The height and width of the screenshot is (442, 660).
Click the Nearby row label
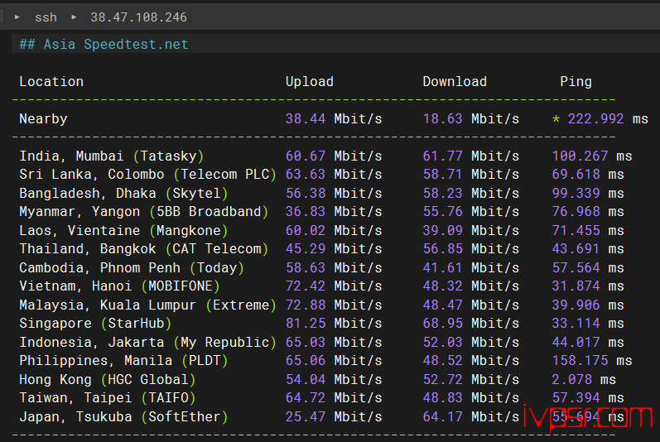[x=43, y=118]
